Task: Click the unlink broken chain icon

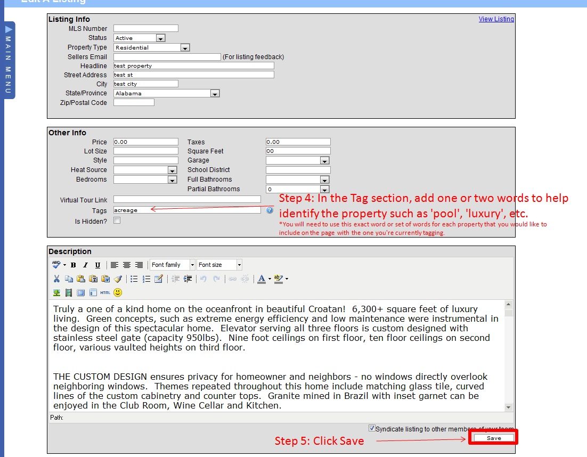Action: 245,279
